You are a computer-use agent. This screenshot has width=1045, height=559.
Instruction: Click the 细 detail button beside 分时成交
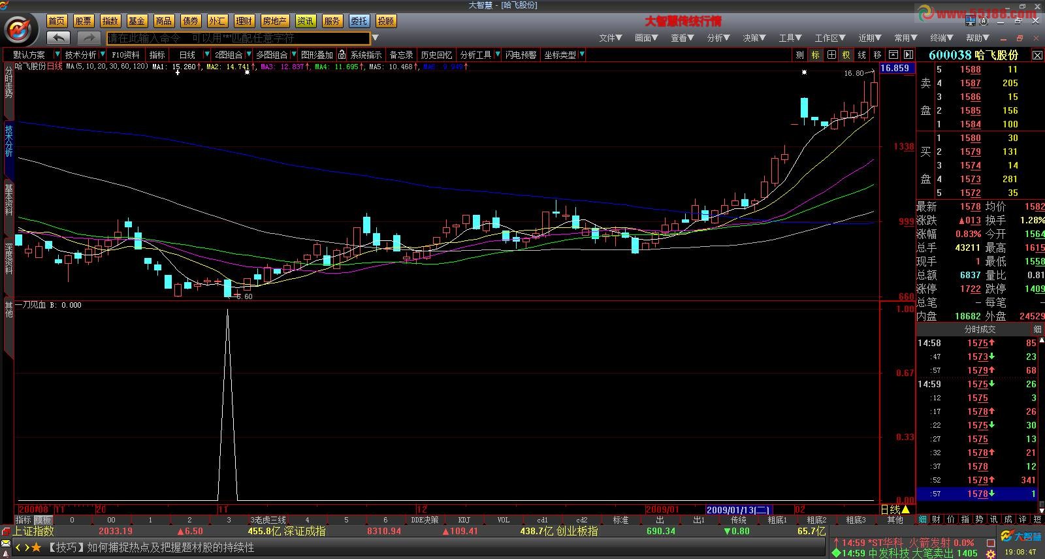[1037, 330]
